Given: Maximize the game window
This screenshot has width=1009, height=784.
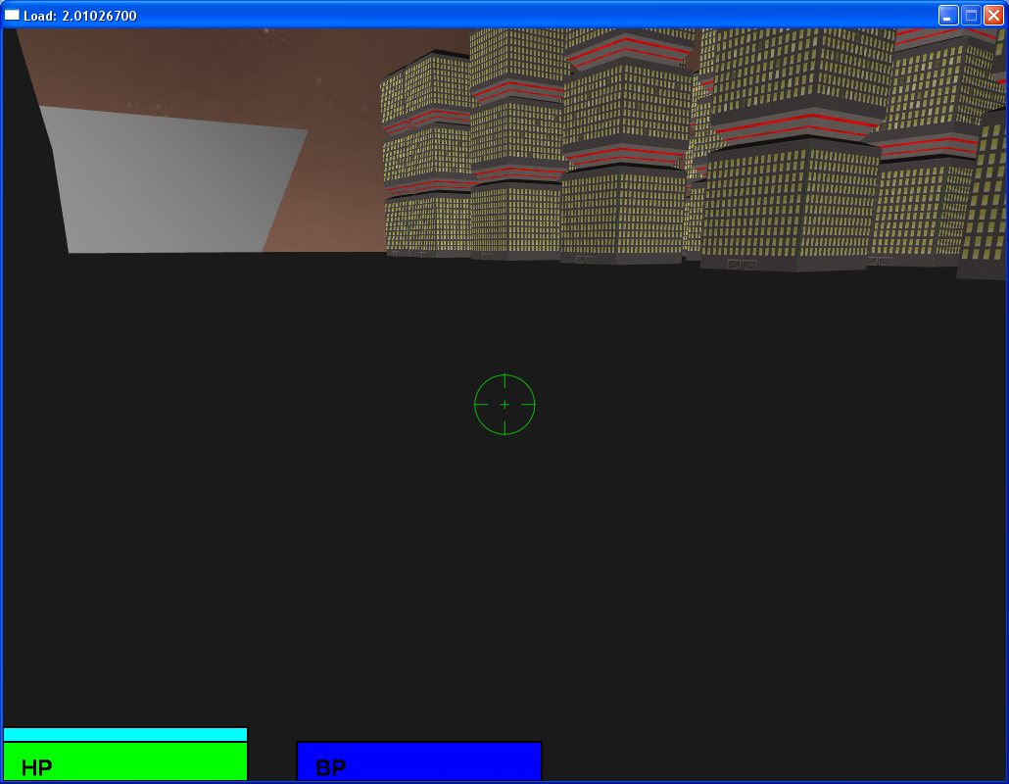Looking at the screenshot, I should tap(971, 16).
